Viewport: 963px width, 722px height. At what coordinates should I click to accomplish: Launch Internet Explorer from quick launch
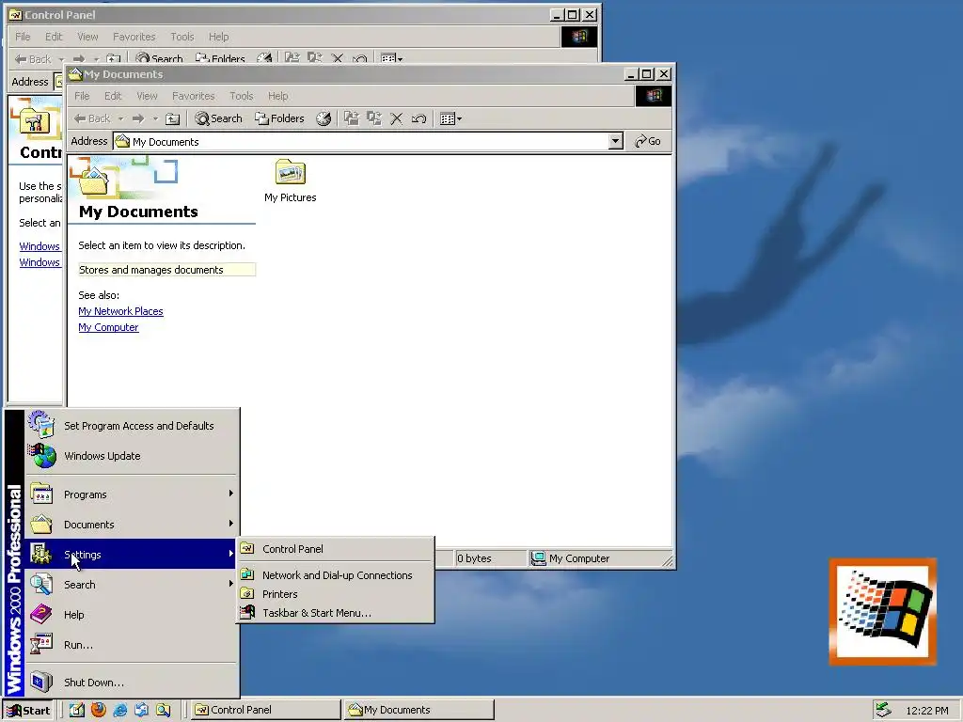pyautogui.click(x=119, y=711)
